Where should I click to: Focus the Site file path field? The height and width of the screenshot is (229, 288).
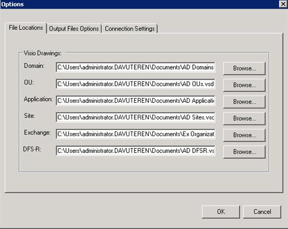136,117
